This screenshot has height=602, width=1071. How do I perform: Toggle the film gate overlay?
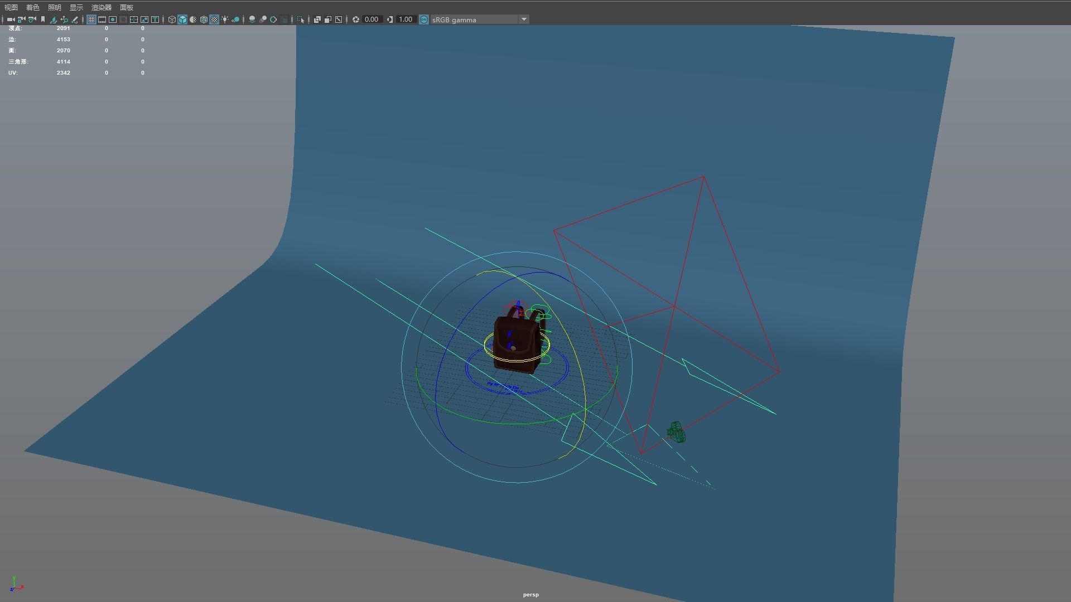coord(102,20)
